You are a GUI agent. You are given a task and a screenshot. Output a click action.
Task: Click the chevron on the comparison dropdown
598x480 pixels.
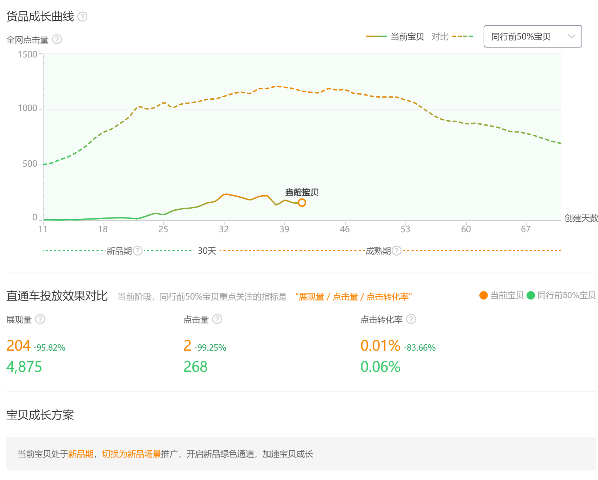[572, 36]
